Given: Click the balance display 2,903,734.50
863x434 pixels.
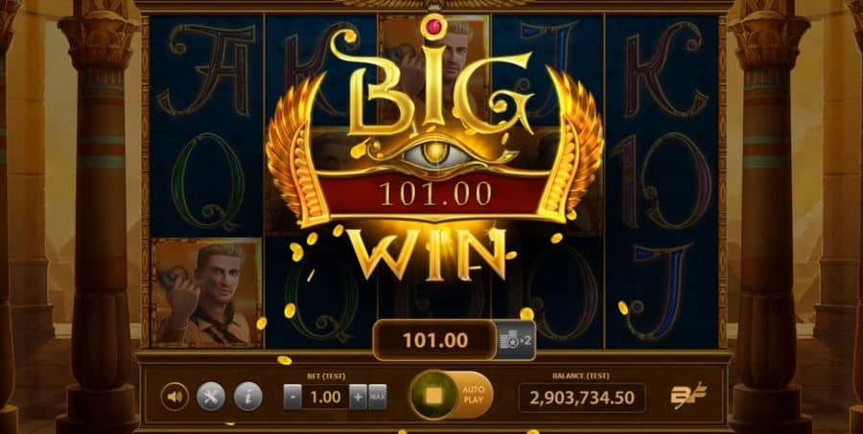Looking at the screenshot, I should point(582,398).
